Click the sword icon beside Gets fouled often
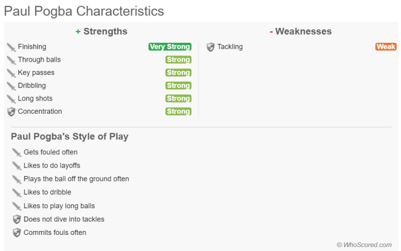 pyautogui.click(x=17, y=153)
